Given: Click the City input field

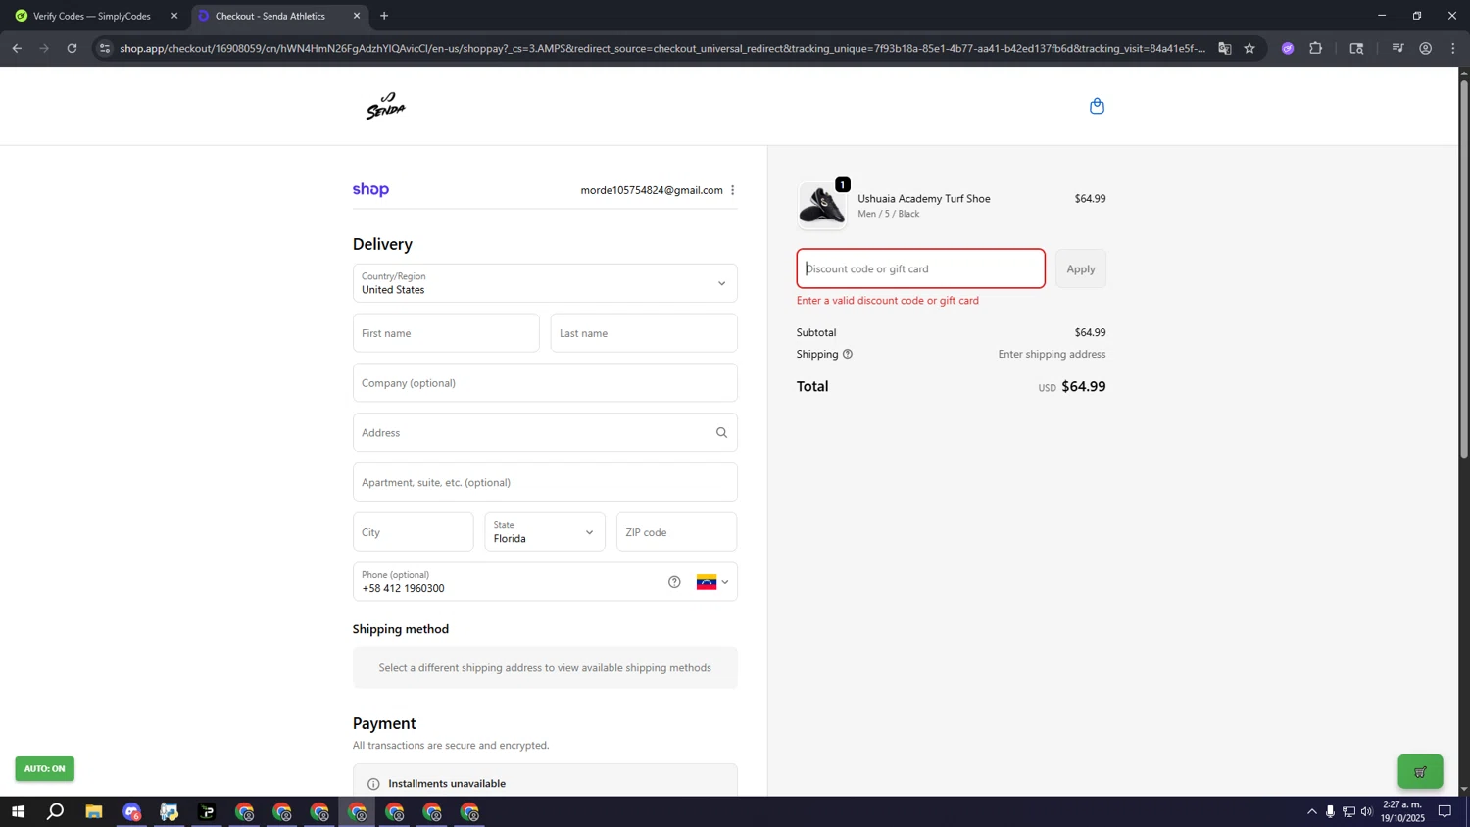Looking at the screenshot, I should 413,532.
